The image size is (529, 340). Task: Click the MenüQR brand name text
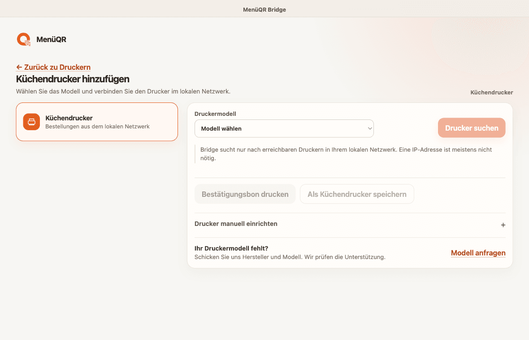[51, 39]
